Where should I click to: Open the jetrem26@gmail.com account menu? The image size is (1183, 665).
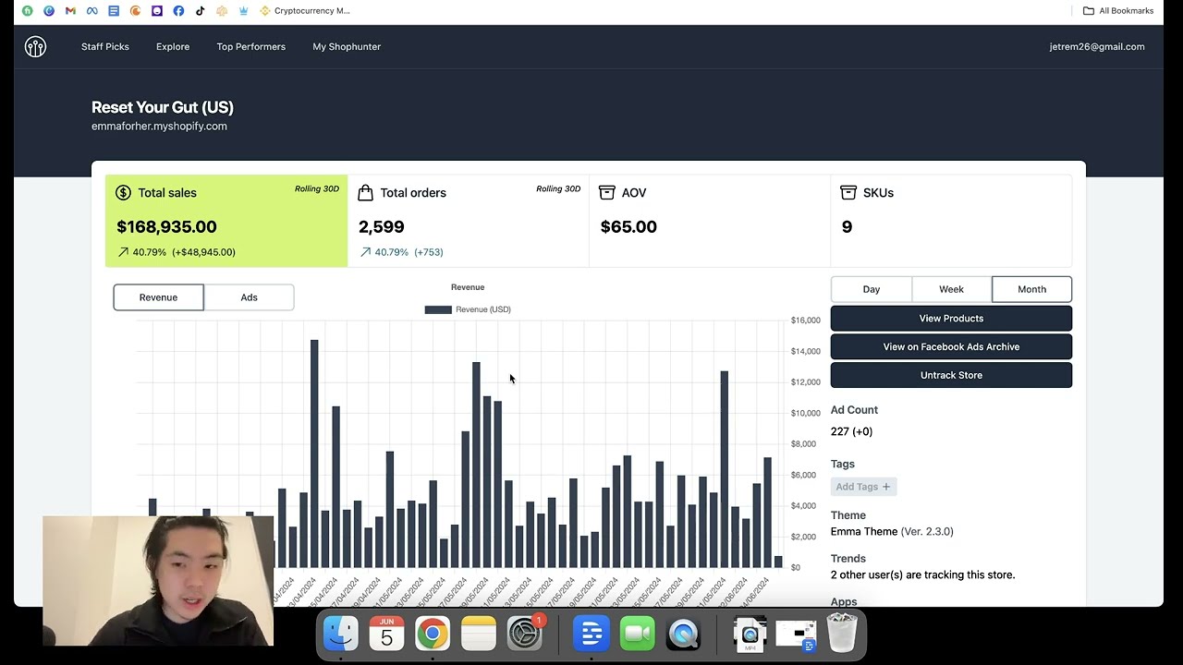point(1097,46)
